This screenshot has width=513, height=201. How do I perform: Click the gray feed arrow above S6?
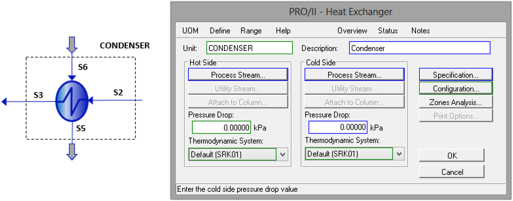coord(72,45)
